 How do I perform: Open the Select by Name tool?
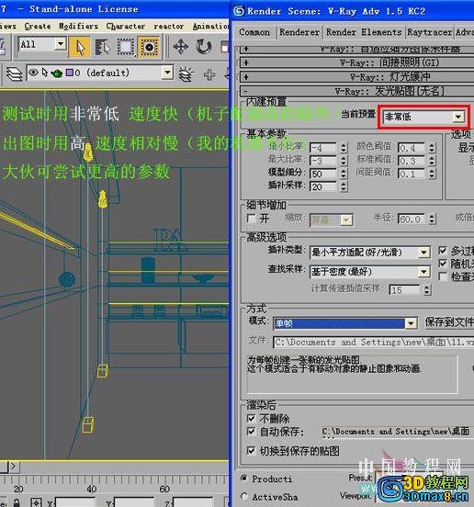pos(103,47)
